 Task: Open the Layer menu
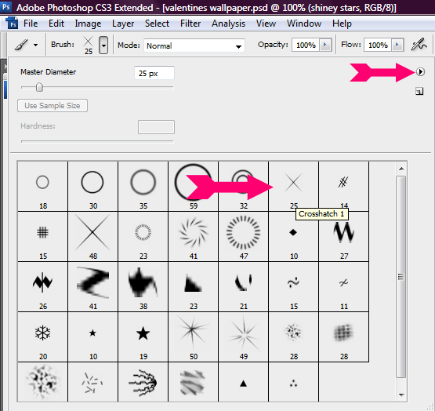pyautogui.click(x=123, y=24)
